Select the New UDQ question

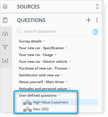(59, 109)
